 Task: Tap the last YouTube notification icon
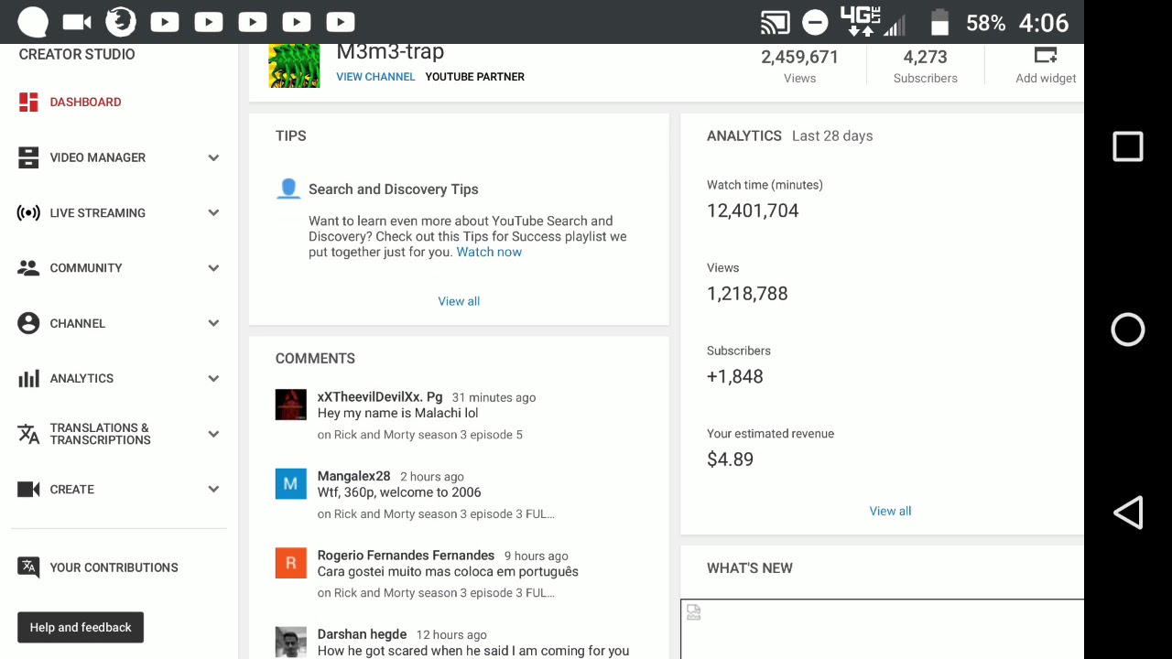click(341, 22)
